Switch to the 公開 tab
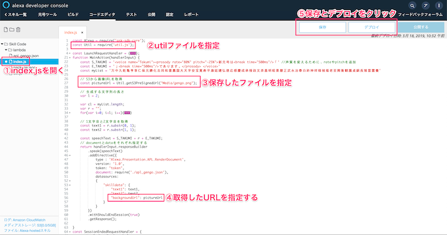This screenshot has width=447, height=235. (x=151, y=14)
